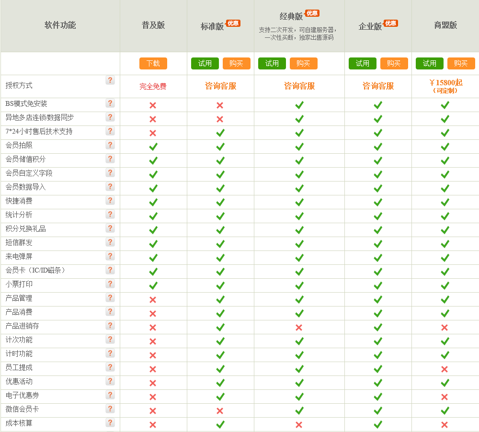Click help icon beside 授权方式
Image resolution: width=479 pixels, height=432 pixels.
(110, 80)
